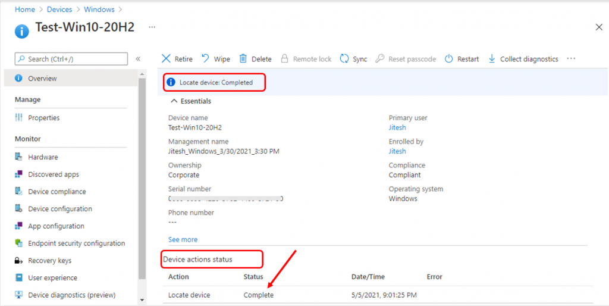Screen dimensions: 609x306
Task: Click the Locate device action cell
Action: point(189,295)
